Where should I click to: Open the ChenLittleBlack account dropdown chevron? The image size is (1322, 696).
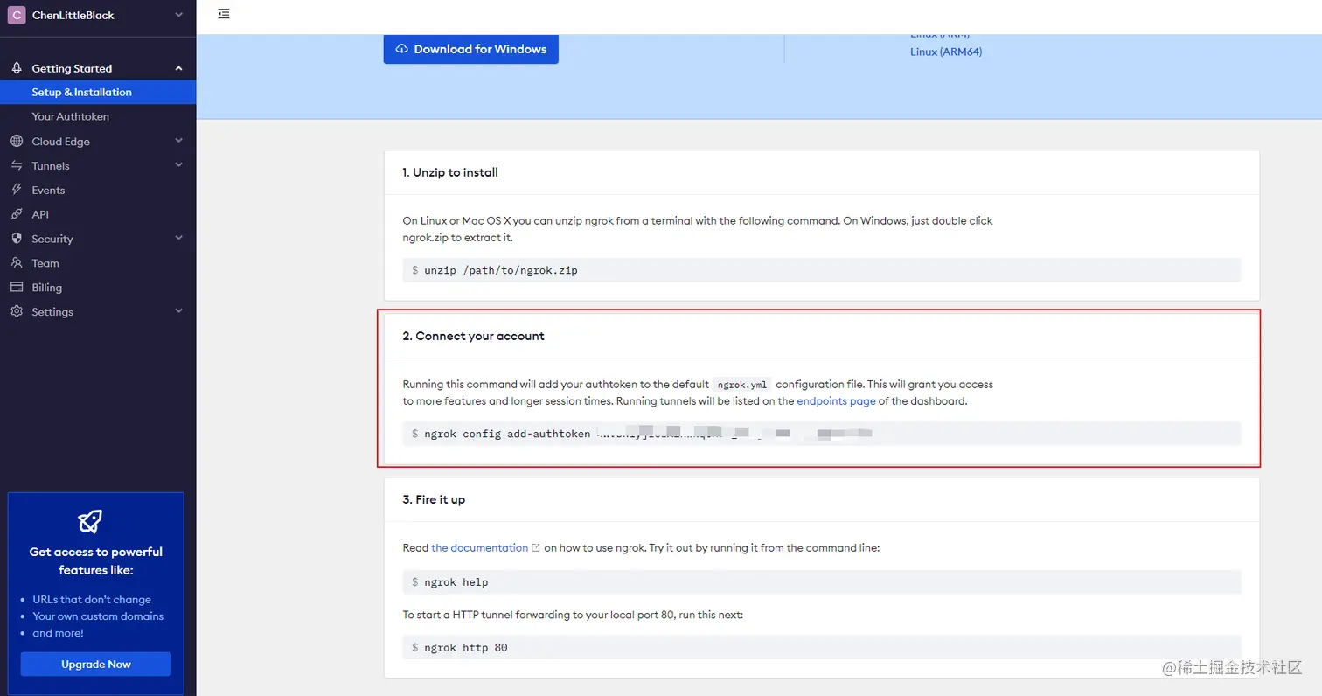[x=178, y=15]
